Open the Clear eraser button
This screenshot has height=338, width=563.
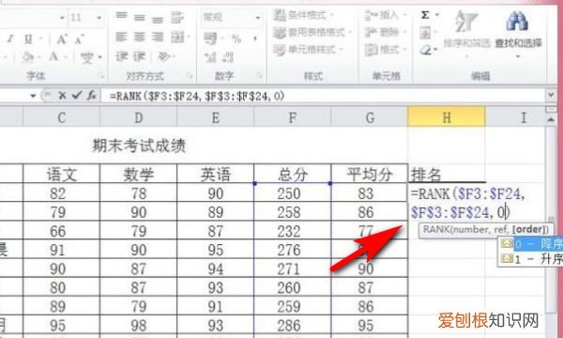(x=426, y=51)
